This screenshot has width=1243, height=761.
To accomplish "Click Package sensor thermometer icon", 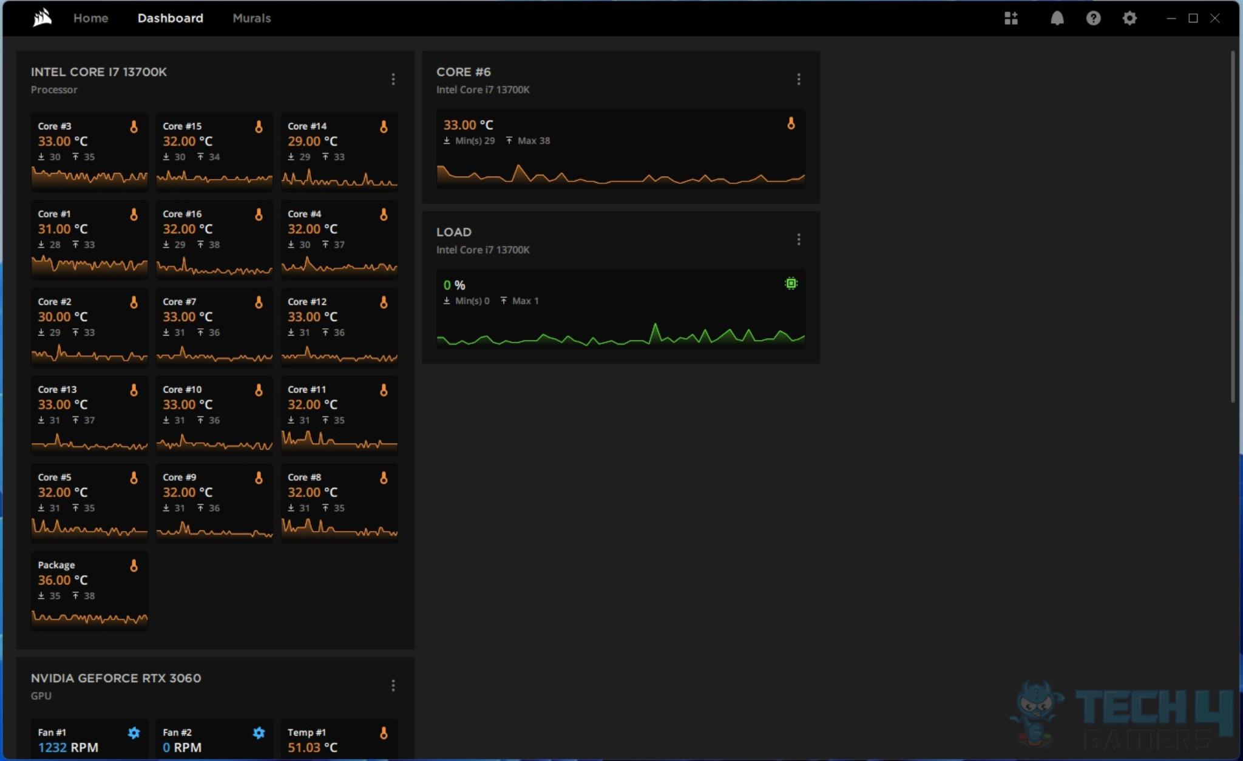I will [134, 566].
